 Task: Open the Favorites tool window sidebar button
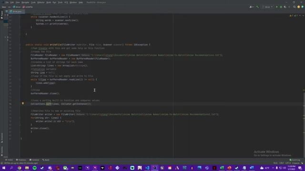pos(2,151)
